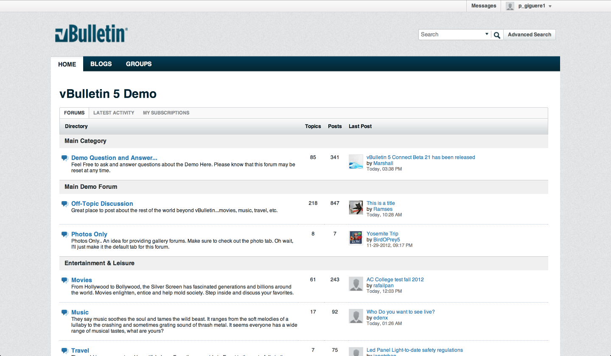Screen dimensions: 611x356
Task: Open the Photos Only forum
Action: (x=89, y=234)
